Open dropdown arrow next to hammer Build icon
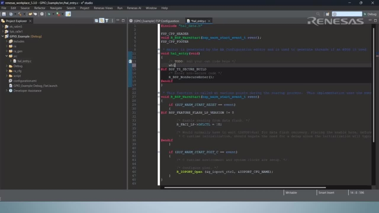This screenshot has width=379, height=213. (24, 14)
